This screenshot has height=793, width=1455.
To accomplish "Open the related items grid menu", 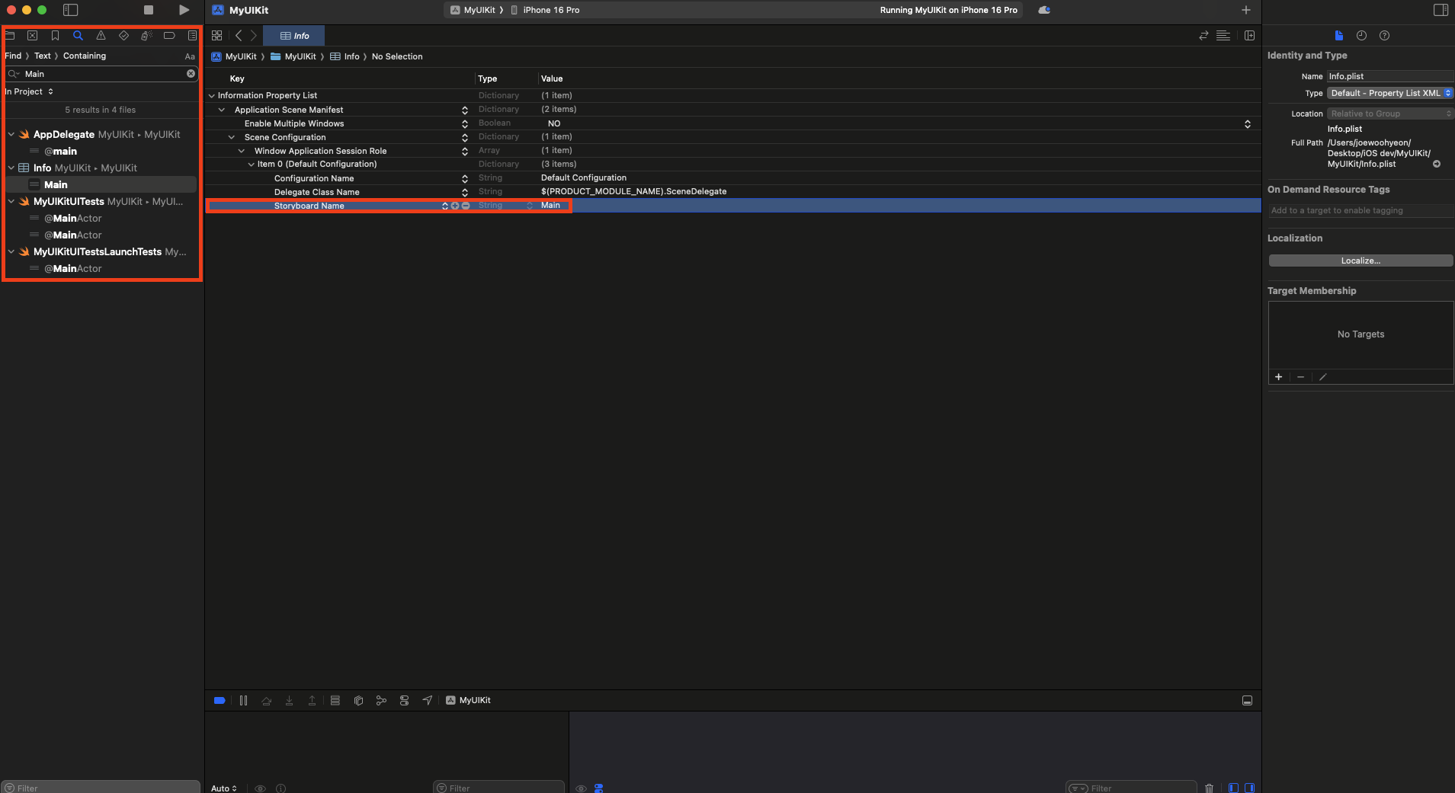I will (217, 36).
